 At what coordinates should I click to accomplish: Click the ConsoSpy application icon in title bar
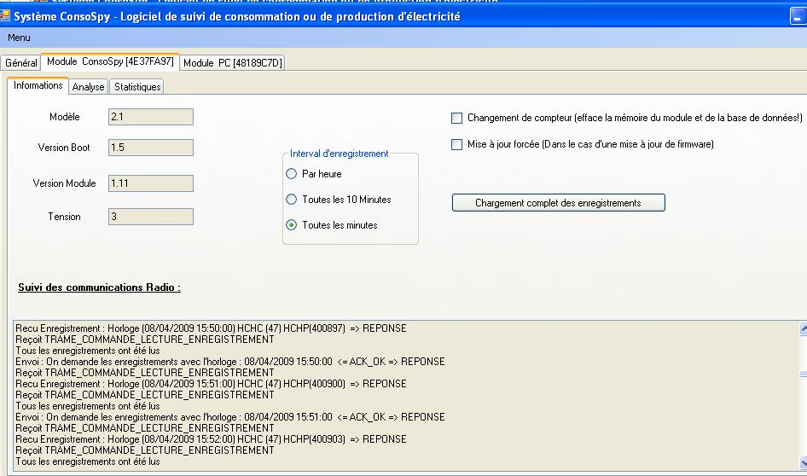click(5, 15)
